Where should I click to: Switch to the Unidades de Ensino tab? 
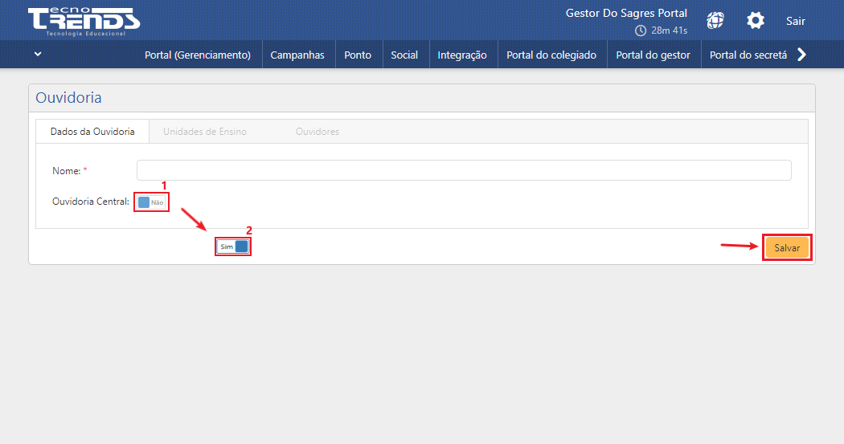[x=205, y=132]
